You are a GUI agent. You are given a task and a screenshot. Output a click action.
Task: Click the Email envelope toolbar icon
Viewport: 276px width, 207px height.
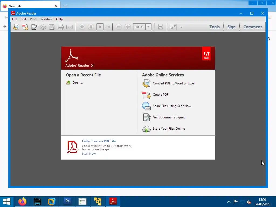coord(70,27)
